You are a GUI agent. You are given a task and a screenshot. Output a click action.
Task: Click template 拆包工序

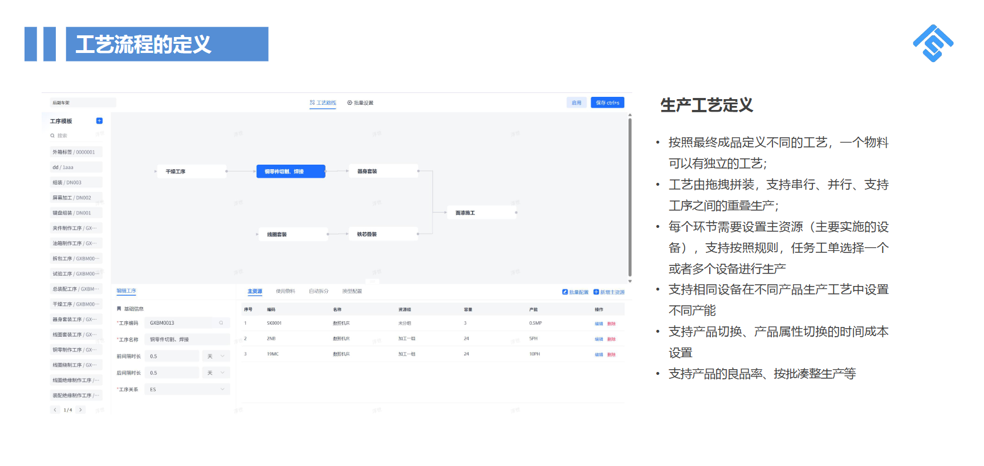(76, 259)
